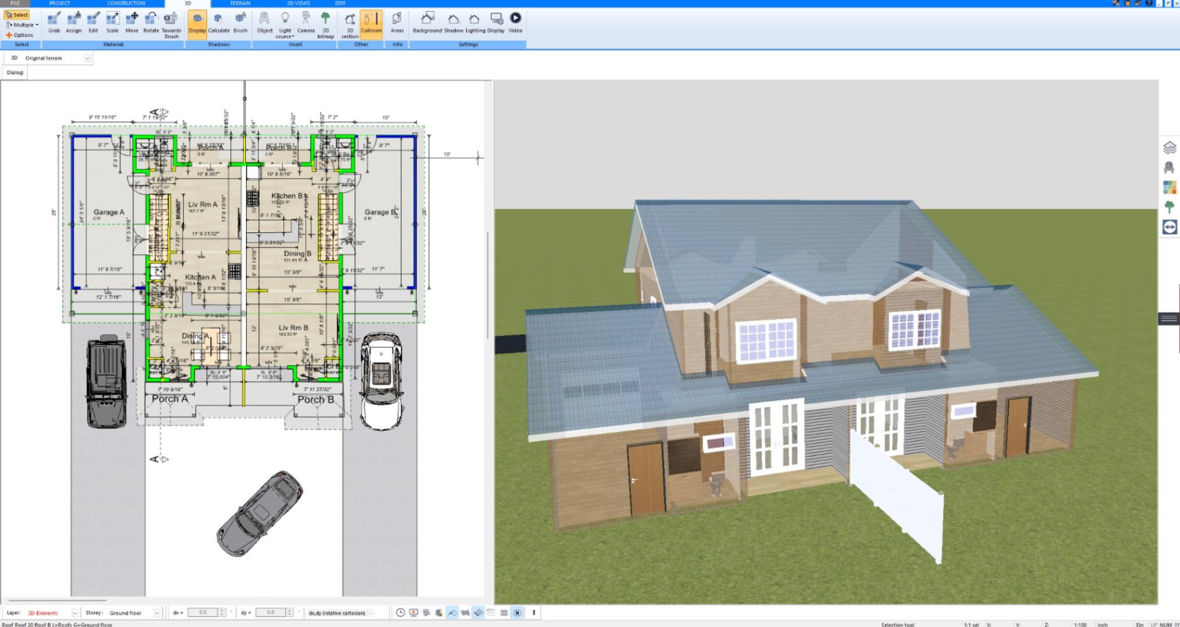
Task: Toggle the Select mode button
Action: (x=17, y=14)
